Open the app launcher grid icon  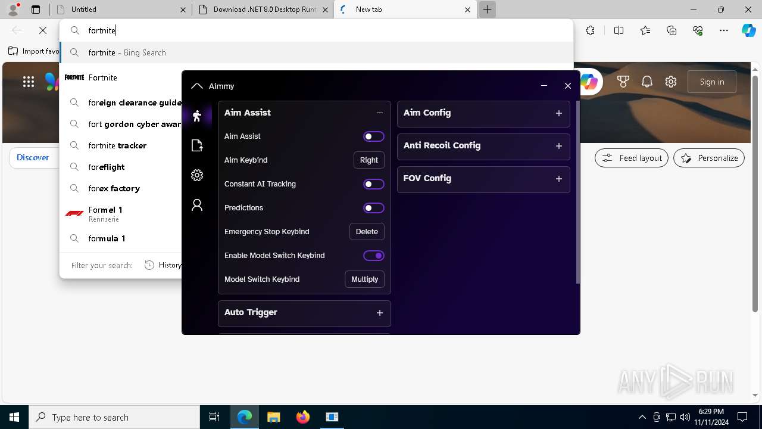[29, 82]
